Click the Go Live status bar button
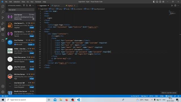The image size is (181, 102). [169, 96]
